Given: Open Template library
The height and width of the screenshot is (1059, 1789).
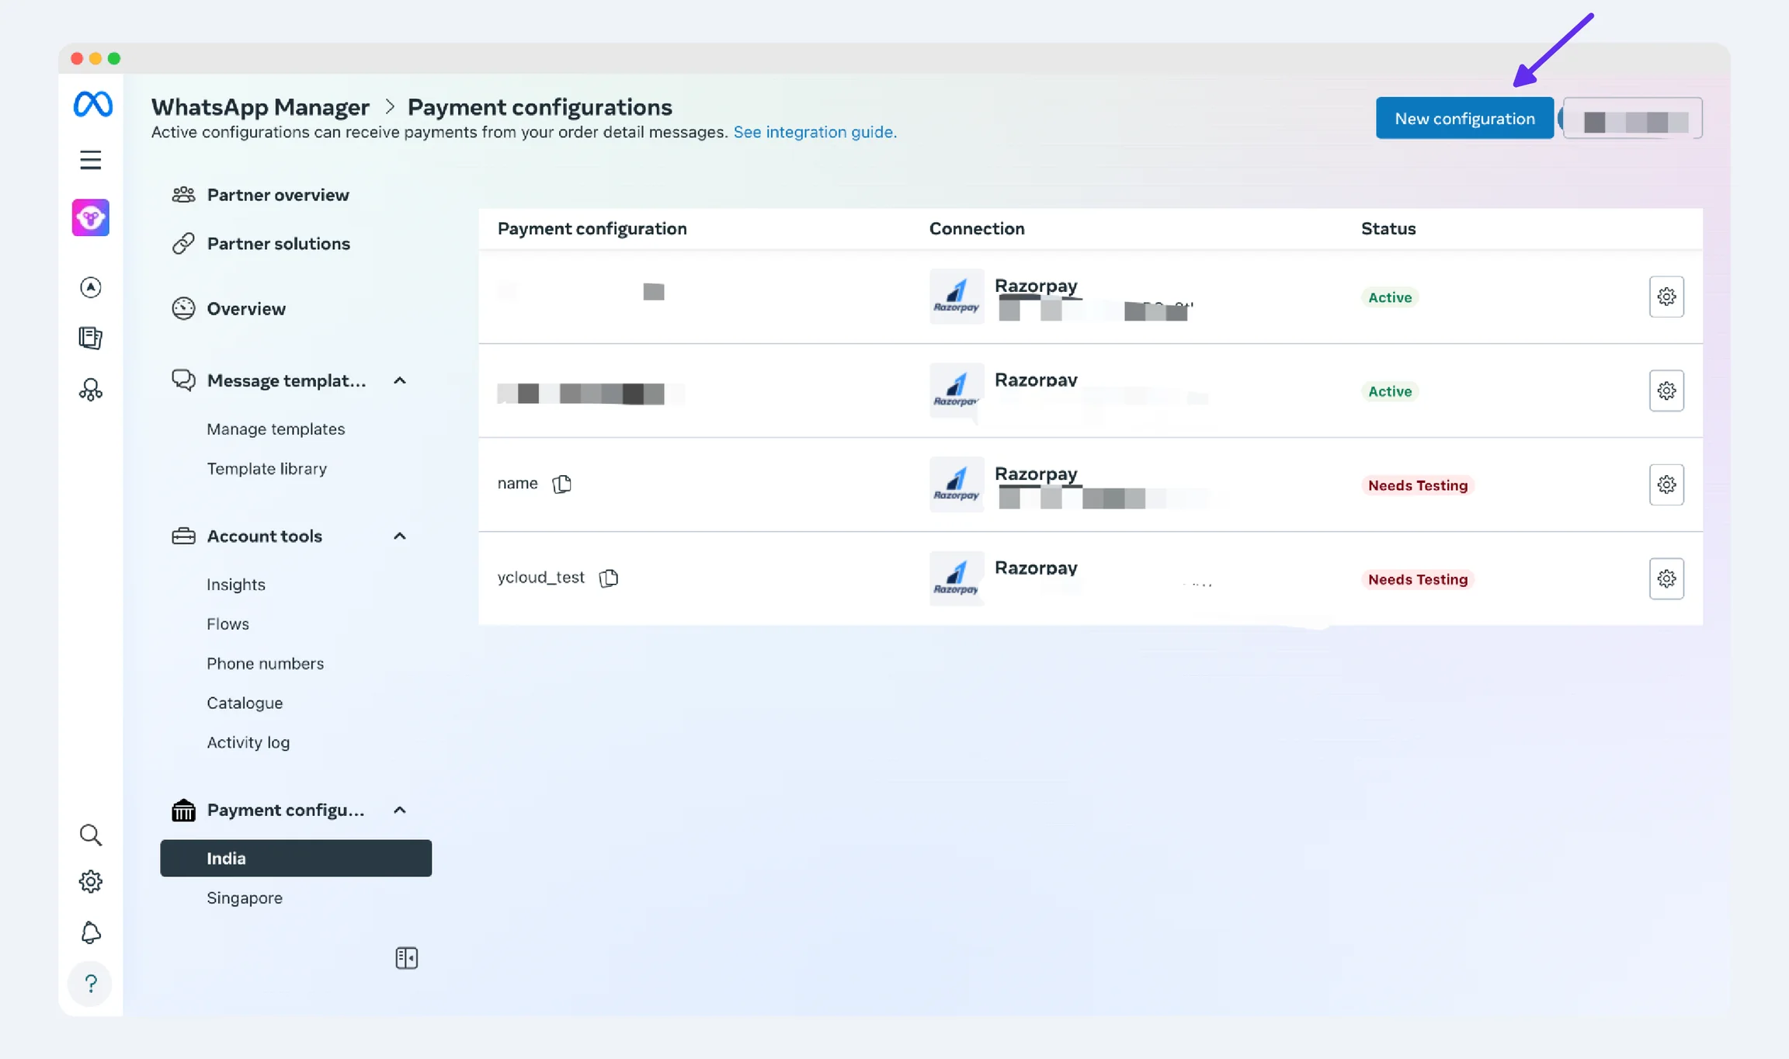Looking at the screenshot, I should (x=266, y=468).
